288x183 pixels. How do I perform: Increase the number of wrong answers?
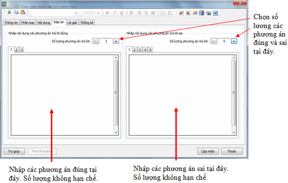coord(234,41)
